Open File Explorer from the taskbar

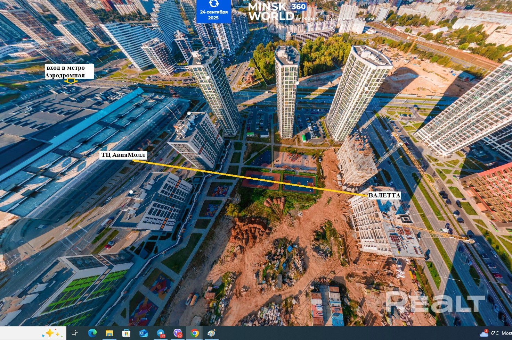109,333
